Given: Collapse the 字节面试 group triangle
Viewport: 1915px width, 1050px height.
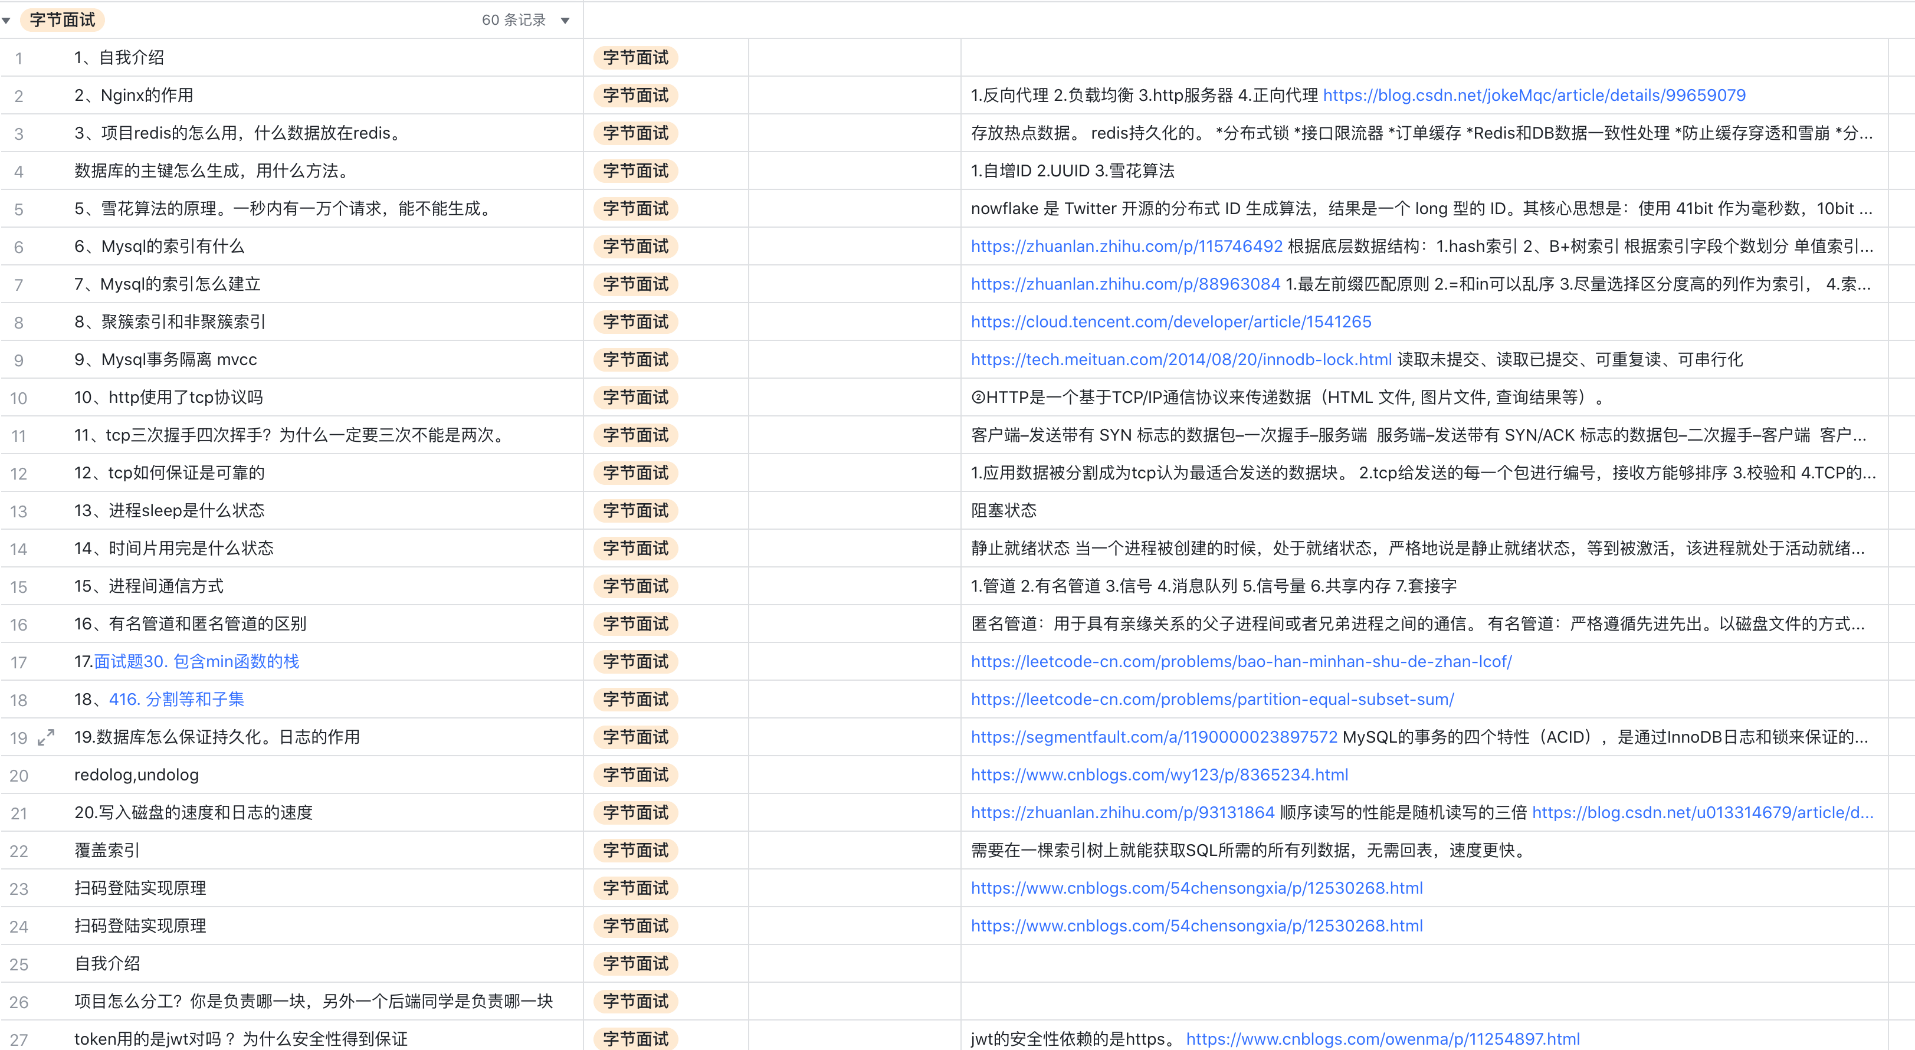Looking at the screenshot, I should click(6, 21).
